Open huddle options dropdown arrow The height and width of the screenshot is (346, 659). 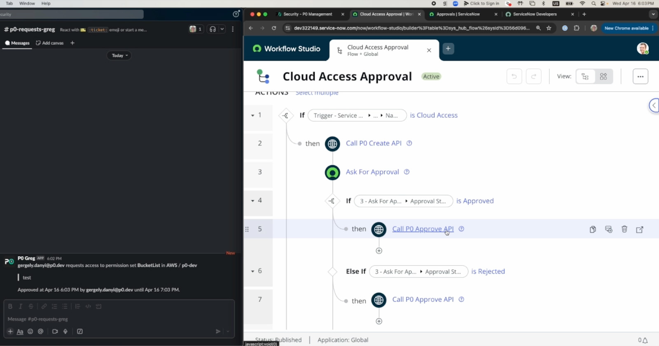(222, 29)
